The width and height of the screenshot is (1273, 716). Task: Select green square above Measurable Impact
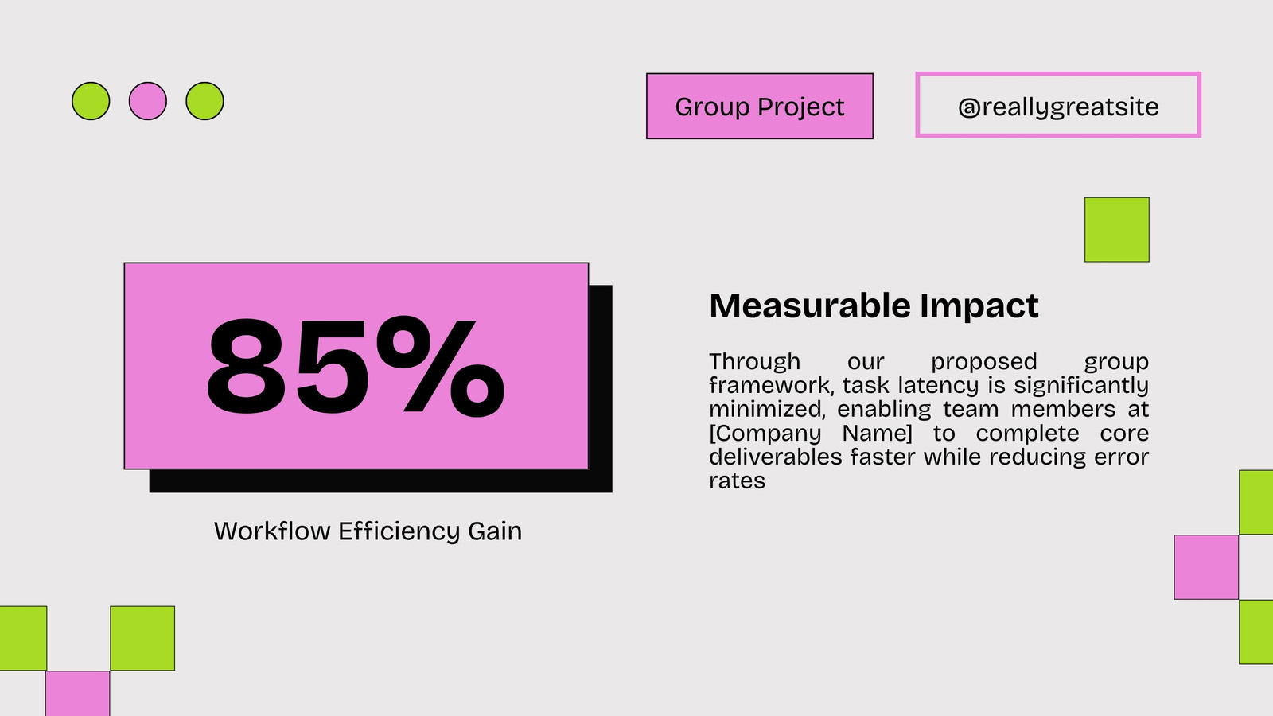[x=1117, y=230]
